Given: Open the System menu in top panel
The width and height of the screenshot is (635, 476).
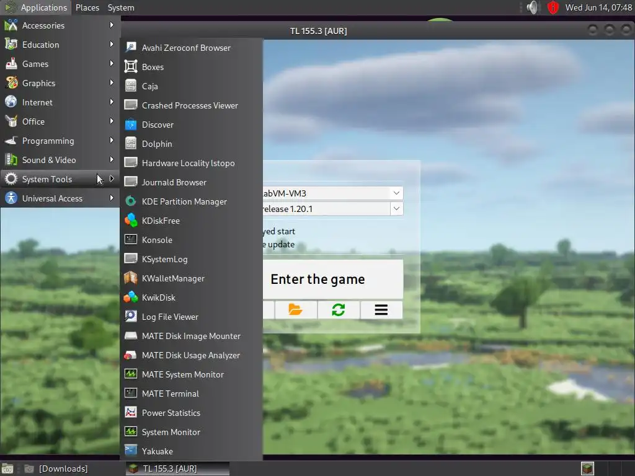Looking at the screenshot, I should coord(121,7).
